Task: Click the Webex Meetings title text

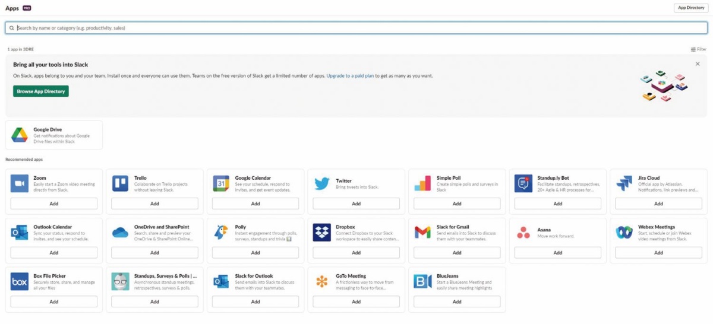Action: [x=657, y=227]
